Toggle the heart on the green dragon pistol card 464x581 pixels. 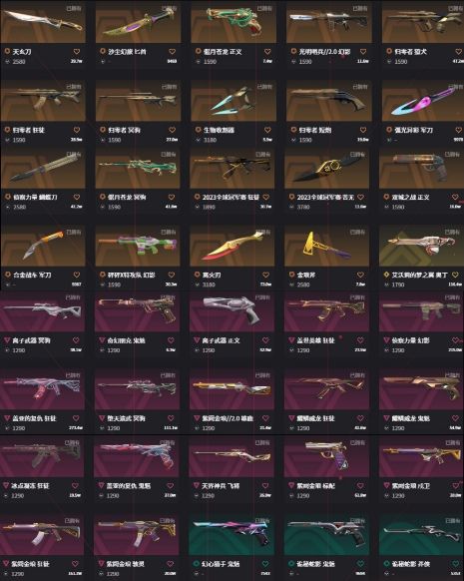(267, 52)
